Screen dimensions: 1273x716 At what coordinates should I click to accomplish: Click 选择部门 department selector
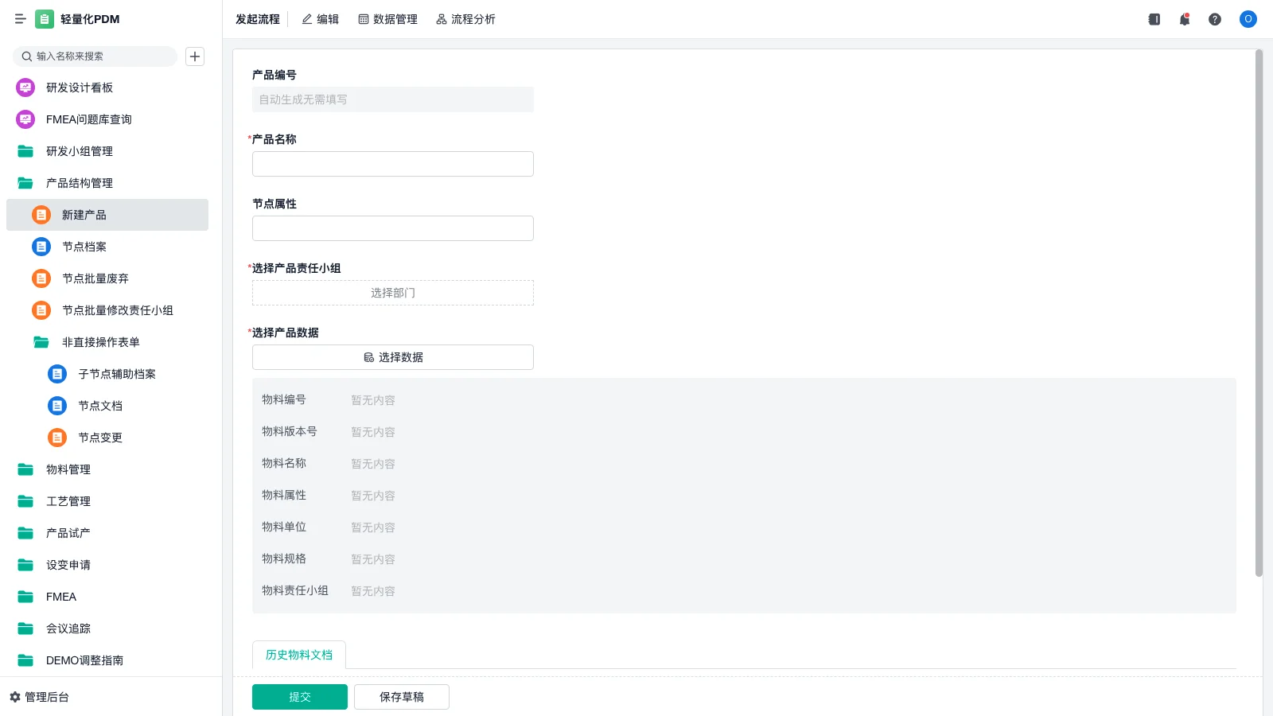coord(393,293)
